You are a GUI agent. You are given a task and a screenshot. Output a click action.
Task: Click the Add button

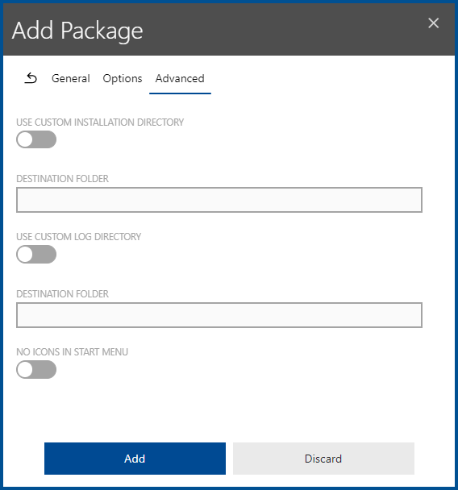[x=135, y=459]
